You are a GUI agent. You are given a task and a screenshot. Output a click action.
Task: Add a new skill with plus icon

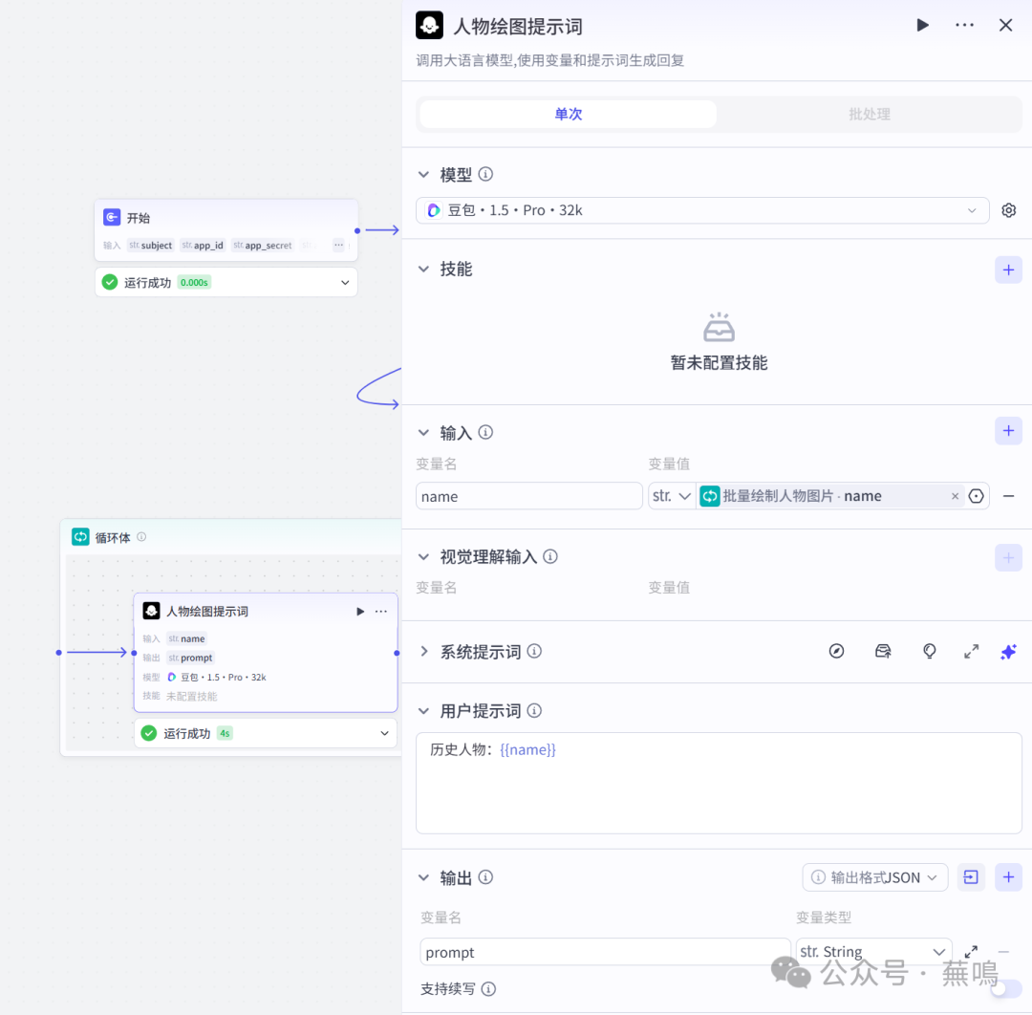click(x=1008, y=270)
